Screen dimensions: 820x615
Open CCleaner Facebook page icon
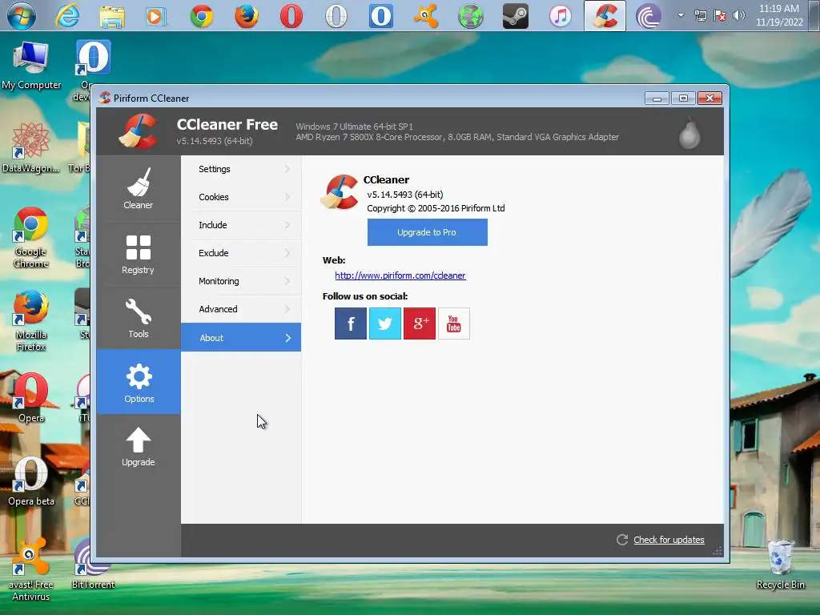point(351,324)
